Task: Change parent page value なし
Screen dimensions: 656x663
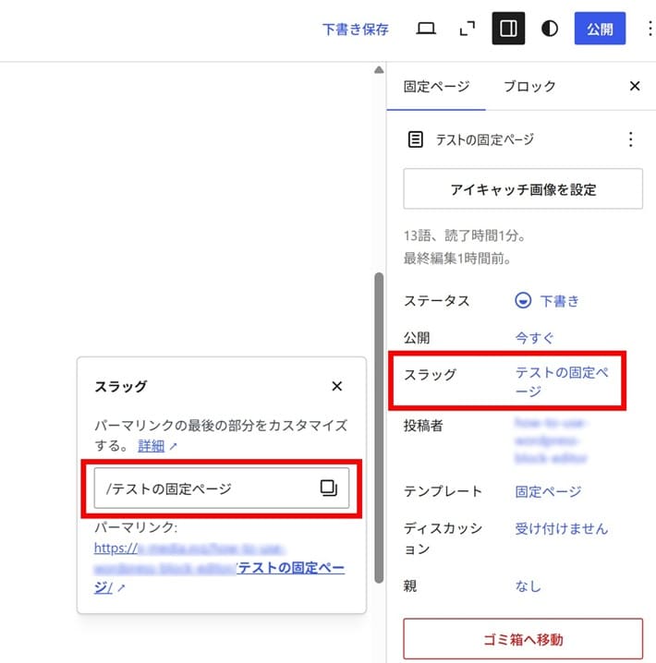Action: (528, 586)
